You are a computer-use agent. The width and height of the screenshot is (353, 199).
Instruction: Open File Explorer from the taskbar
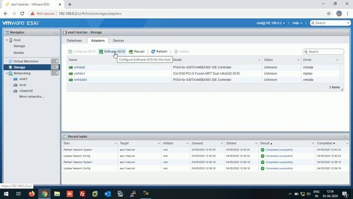[x=57, y=194]
